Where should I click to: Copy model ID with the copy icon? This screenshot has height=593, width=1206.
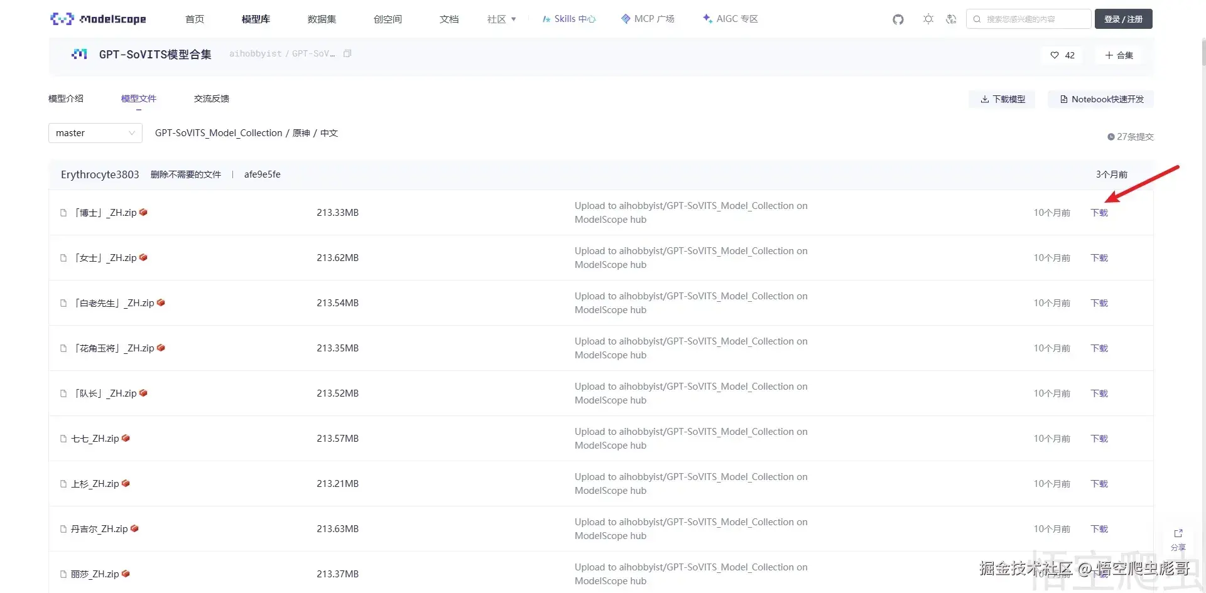(347, 54)
